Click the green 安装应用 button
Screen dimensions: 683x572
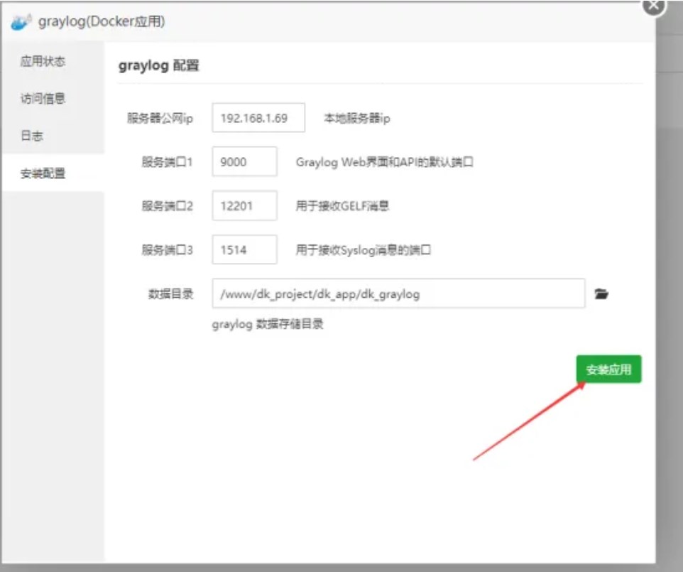coord(608,369)
